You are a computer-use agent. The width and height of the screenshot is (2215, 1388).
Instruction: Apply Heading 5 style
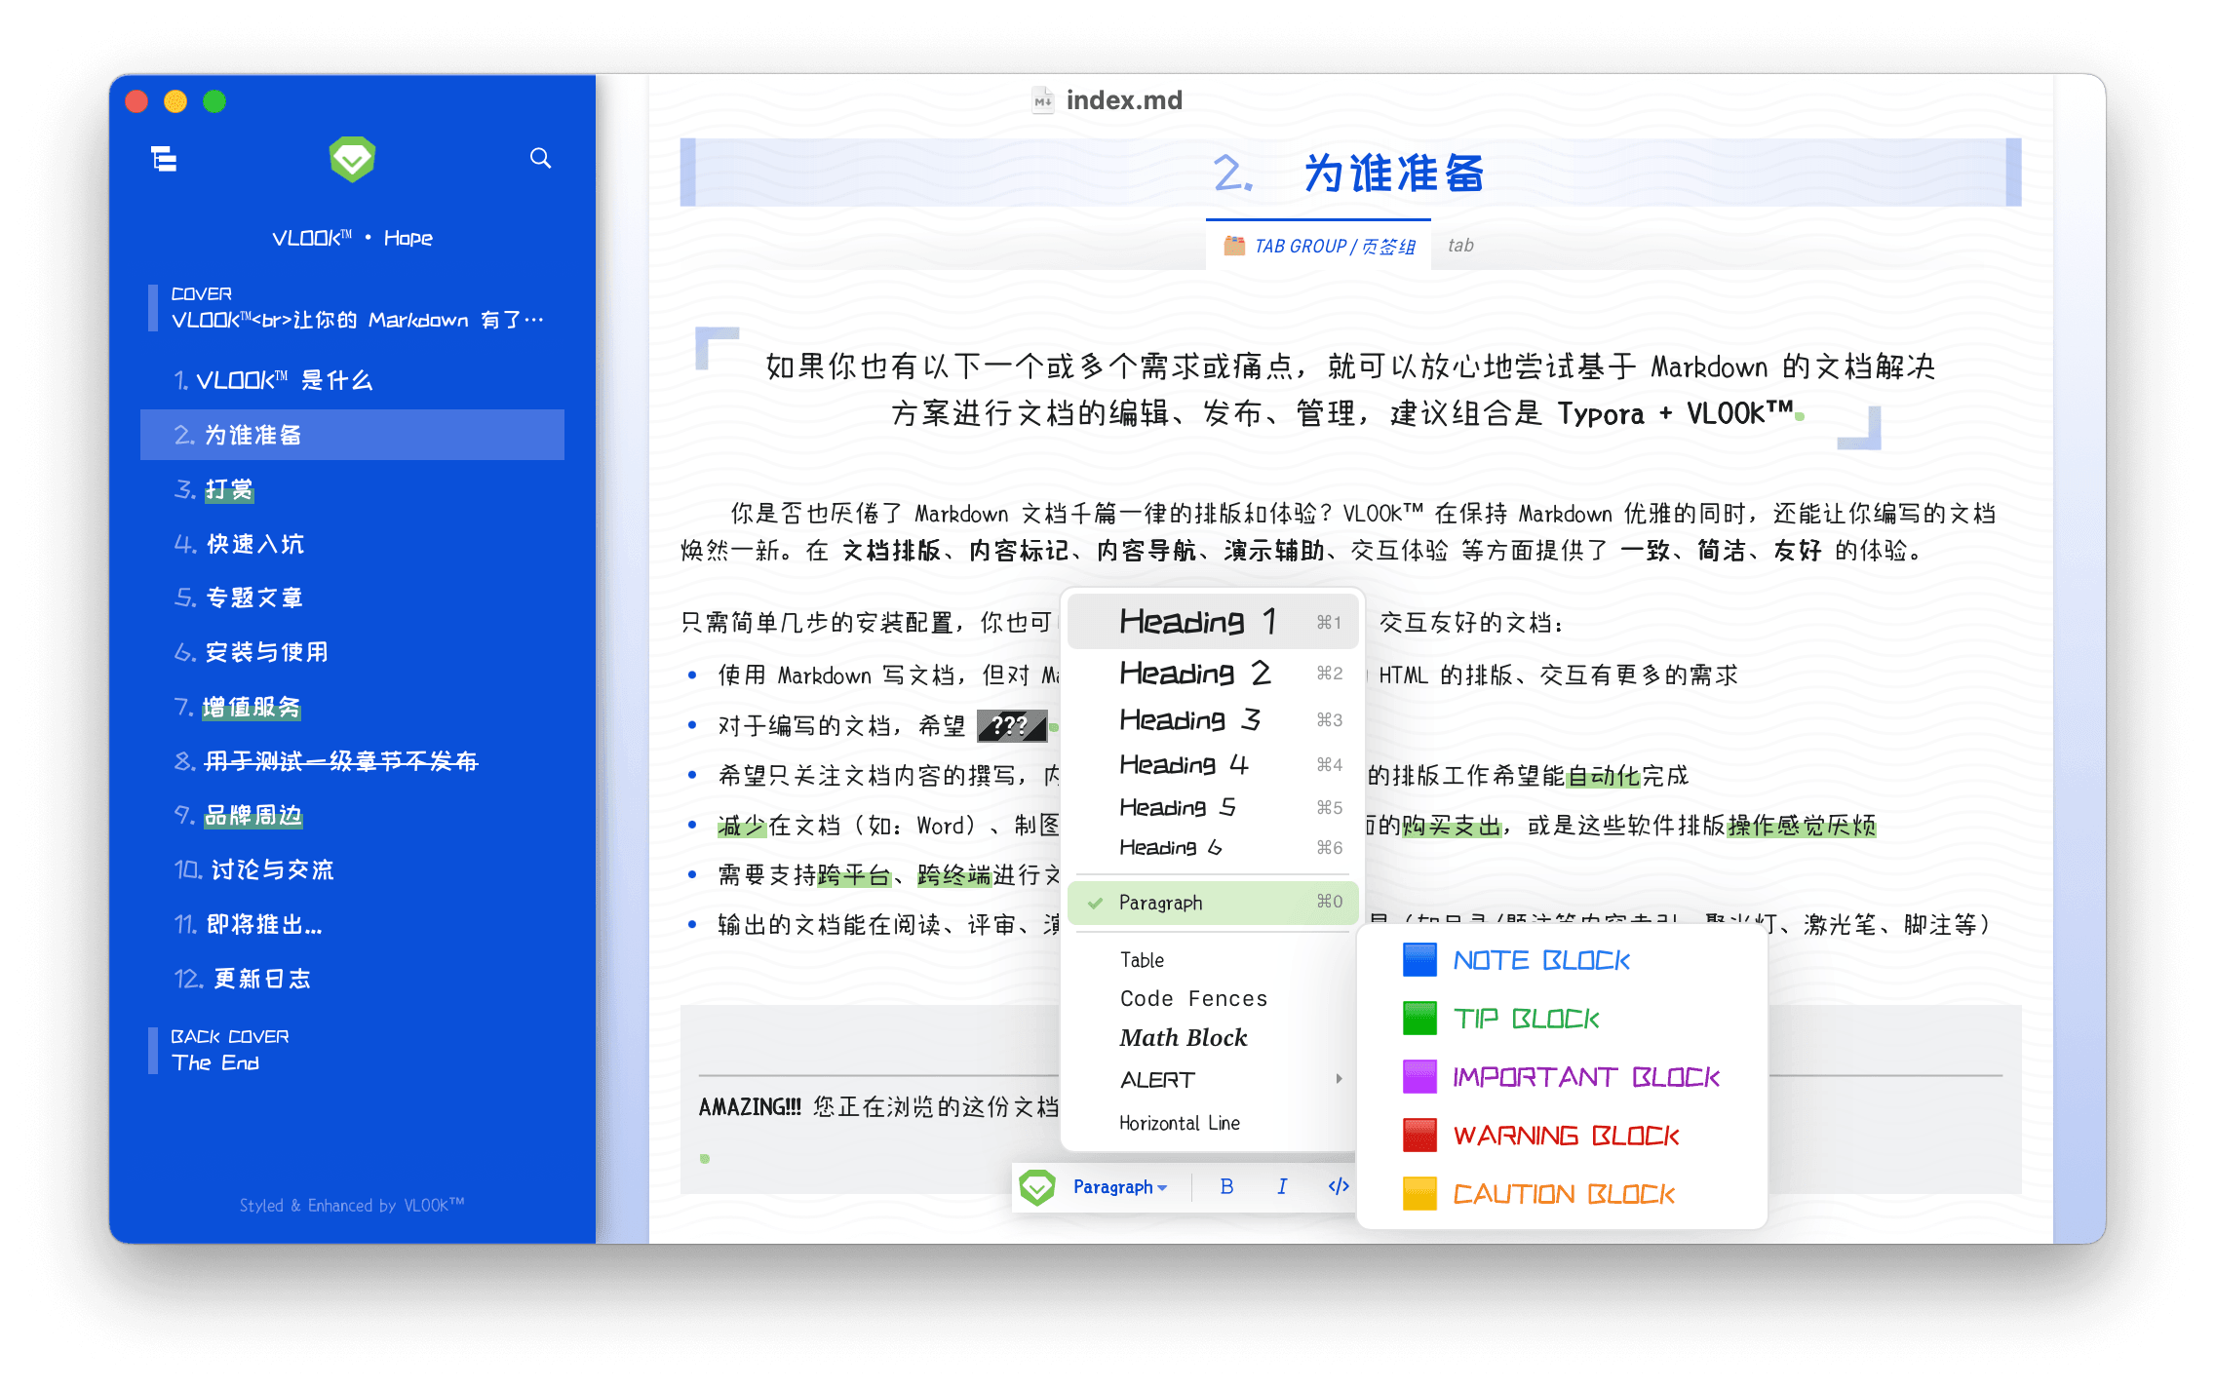(1213, 807)
